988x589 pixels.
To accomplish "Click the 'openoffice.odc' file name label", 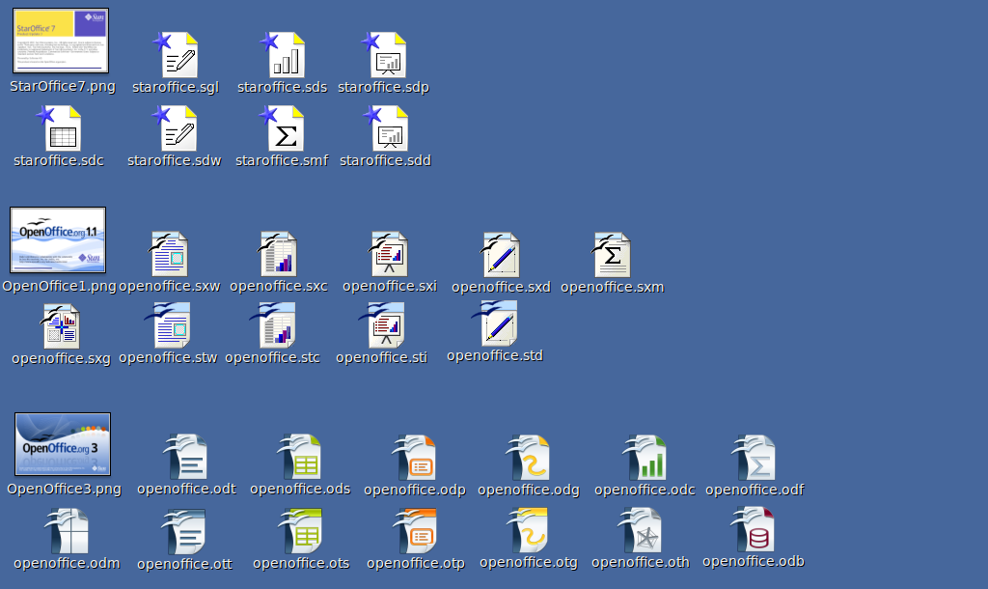I will tap(645, 490).
